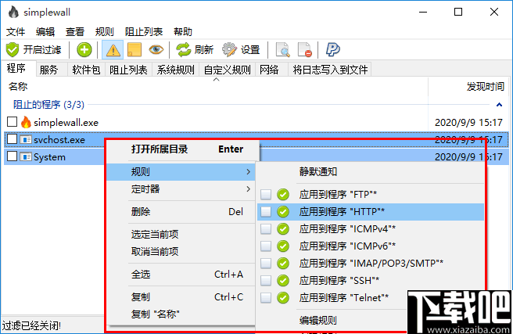This screenshot has width=513, height=334.
Task: Toggle the eye icon in toolbar
Action: tap(156, 50)
